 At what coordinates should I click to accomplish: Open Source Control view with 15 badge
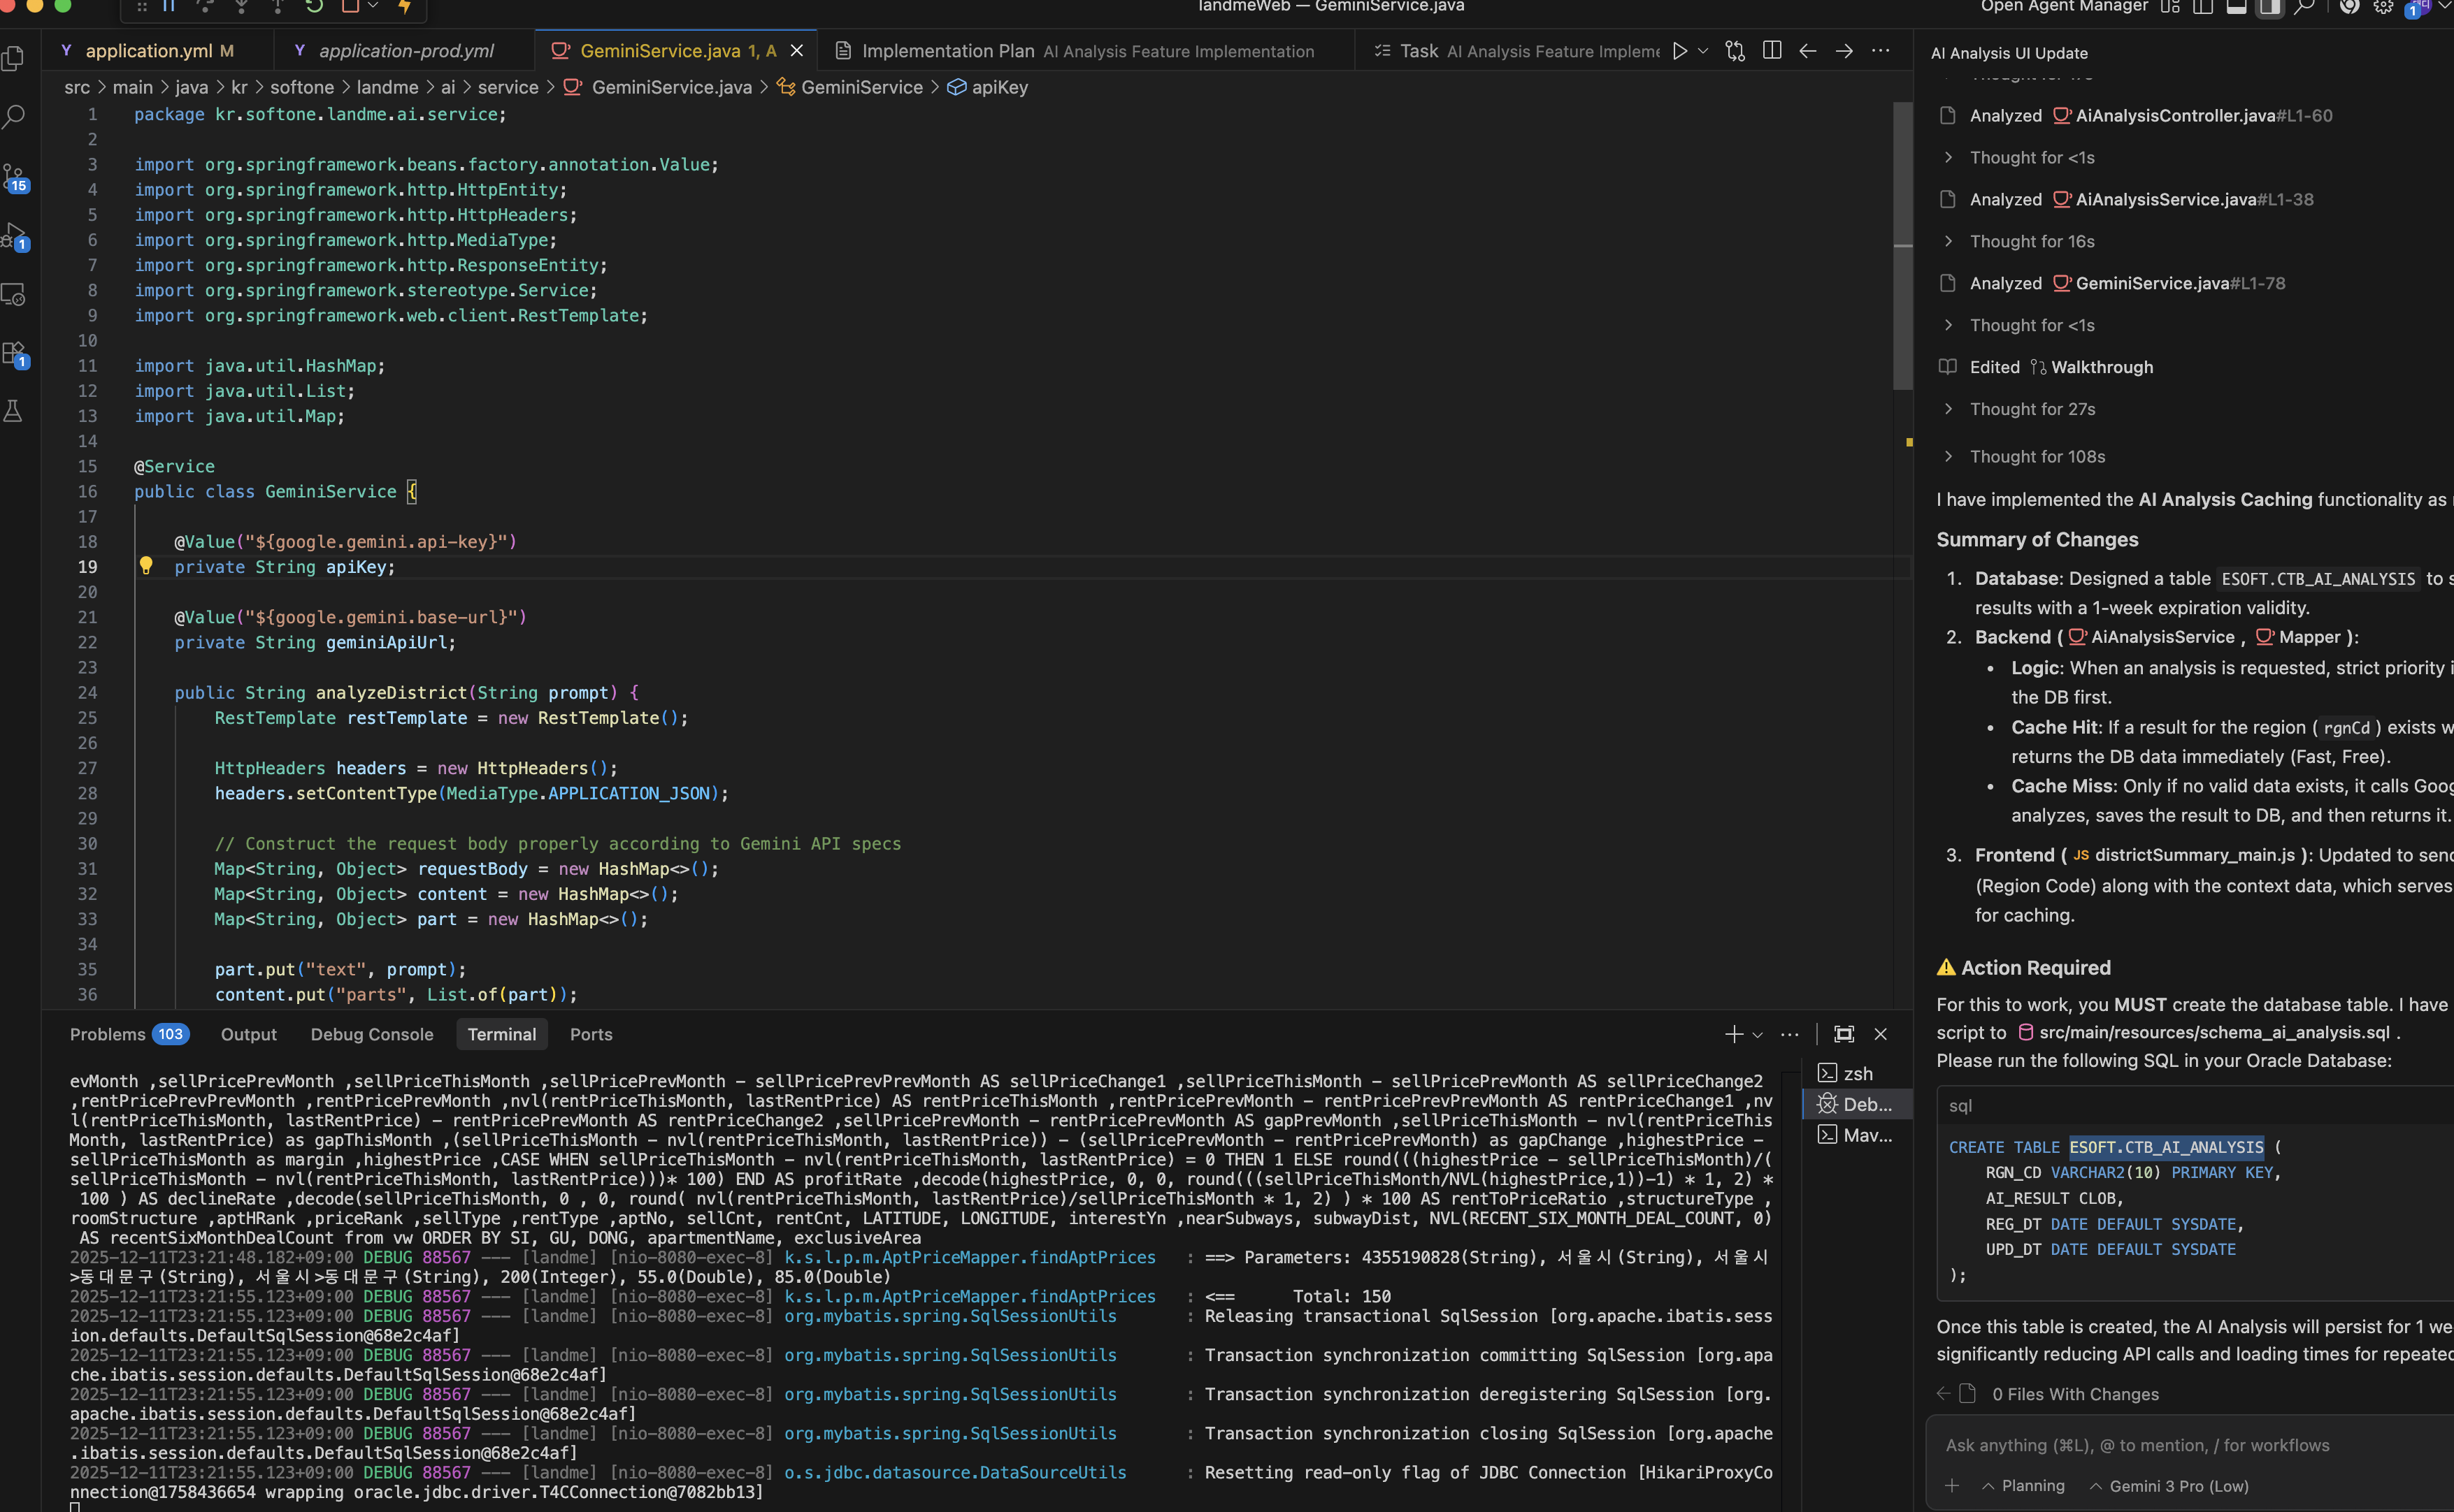[15, 177]
